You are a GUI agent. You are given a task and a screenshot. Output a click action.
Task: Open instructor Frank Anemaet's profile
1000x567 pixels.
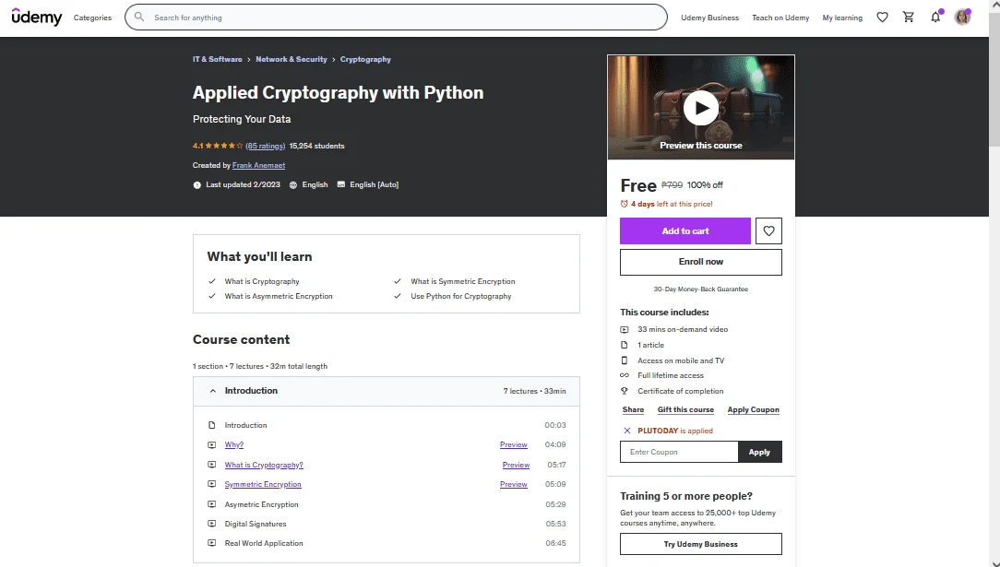pos(258,166)
